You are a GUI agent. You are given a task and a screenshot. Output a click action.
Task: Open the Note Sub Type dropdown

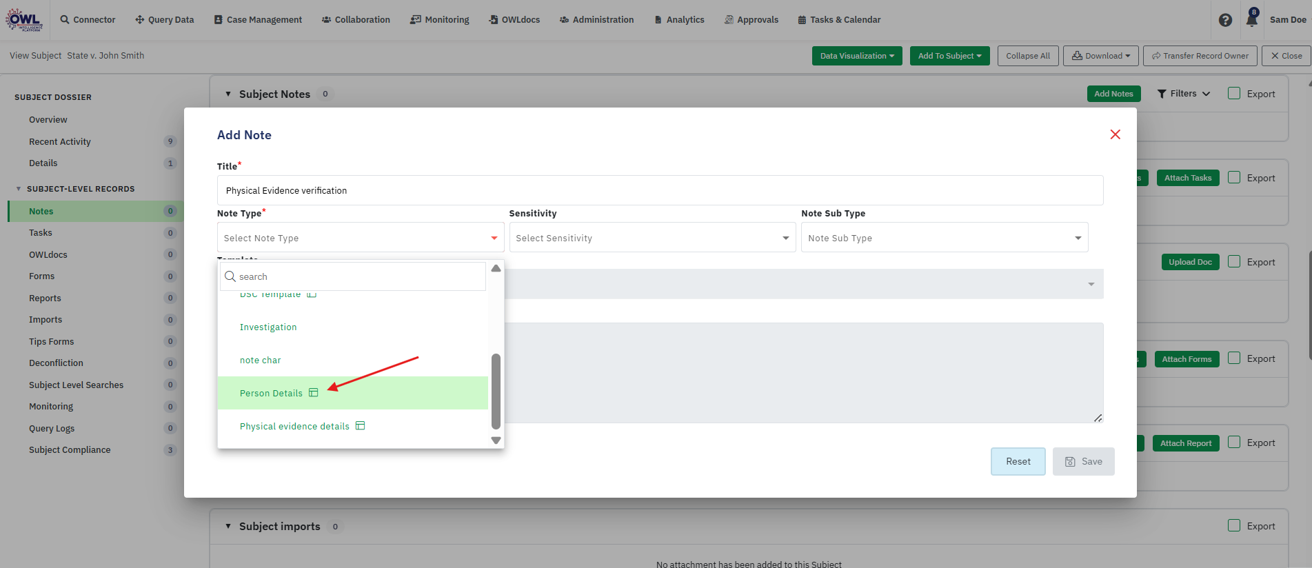[x=945, y=238]
